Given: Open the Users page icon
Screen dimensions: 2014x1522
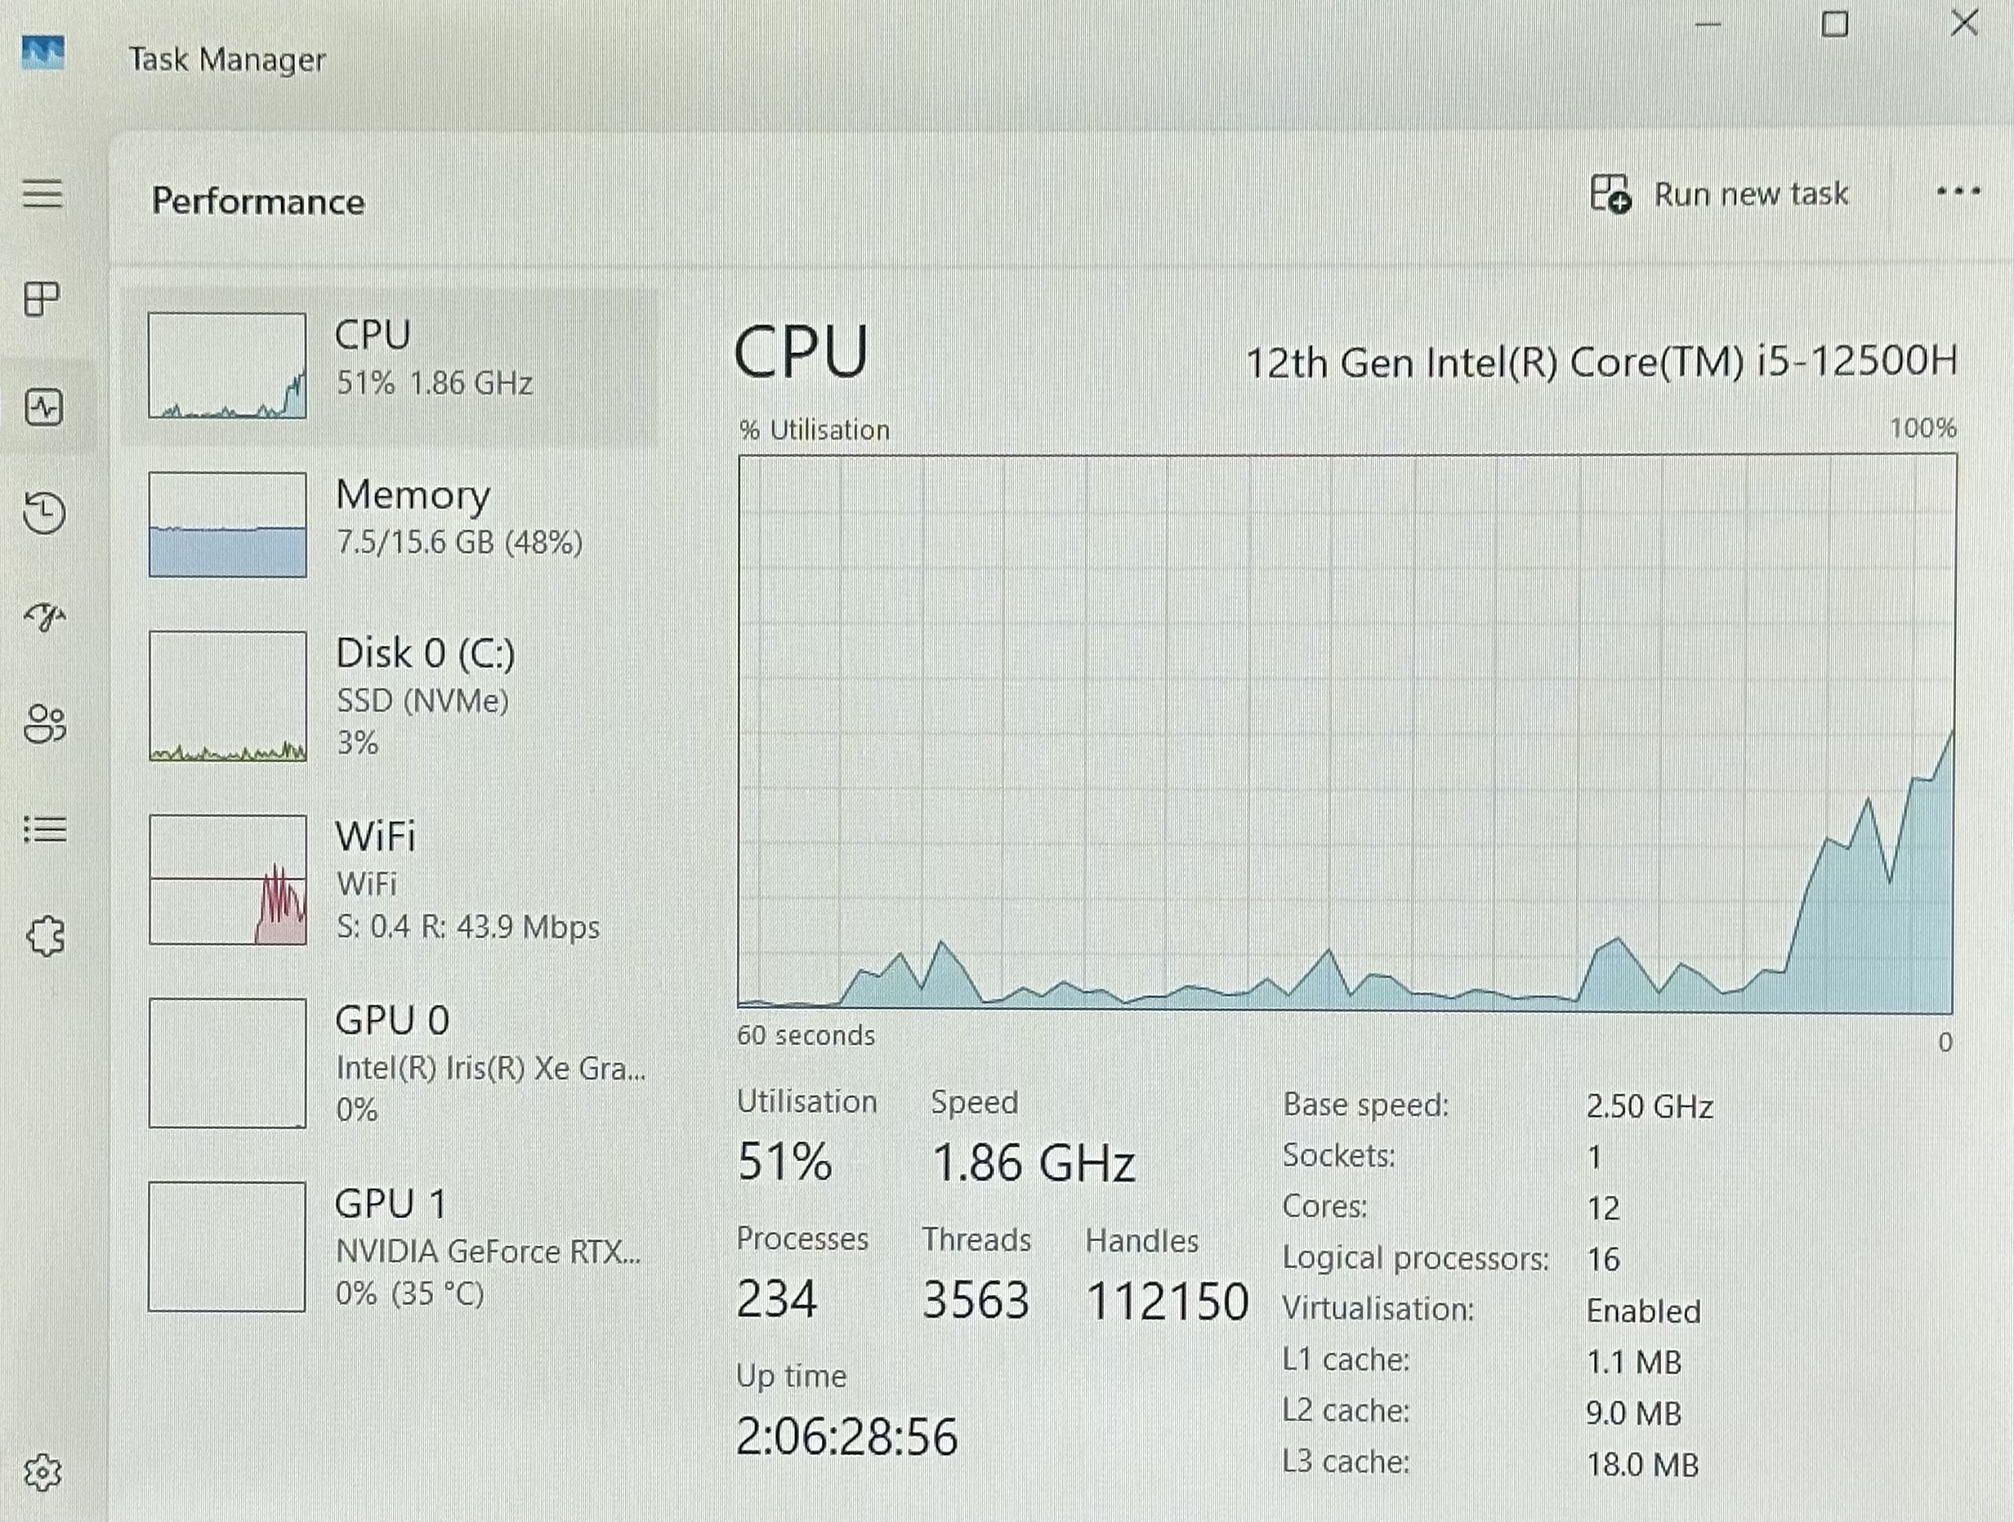Looking at the screenshot, I should point(45,725).
